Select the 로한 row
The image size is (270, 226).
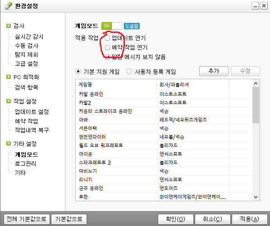[164, 197]
